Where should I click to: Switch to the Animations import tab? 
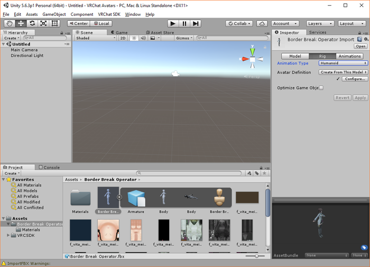tap(349, 56)
